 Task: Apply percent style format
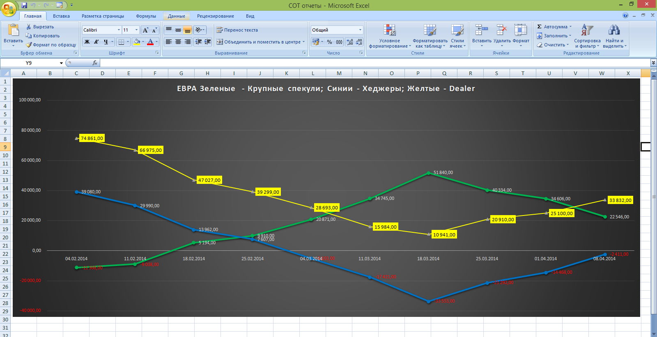329,42
